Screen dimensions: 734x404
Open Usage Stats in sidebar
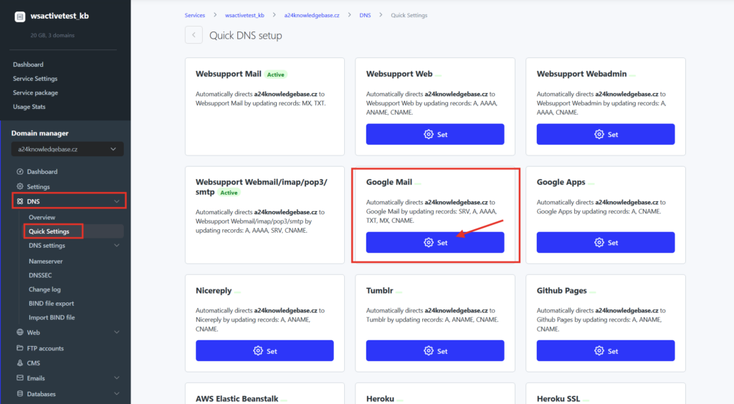coord(29,107)
